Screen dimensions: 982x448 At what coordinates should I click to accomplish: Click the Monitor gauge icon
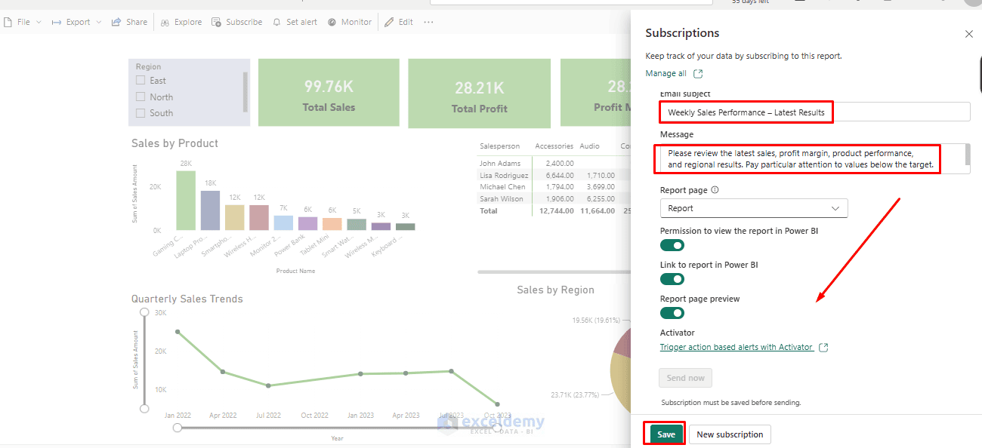(x=332, y=22)
